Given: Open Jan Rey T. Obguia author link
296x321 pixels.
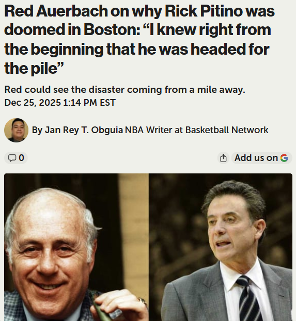Looking at the screenshot, I should click(84, 130).
